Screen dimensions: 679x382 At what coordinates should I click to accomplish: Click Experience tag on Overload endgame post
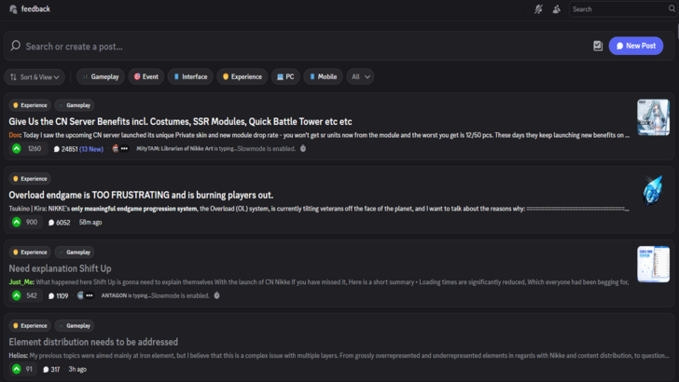click(30, 179)
